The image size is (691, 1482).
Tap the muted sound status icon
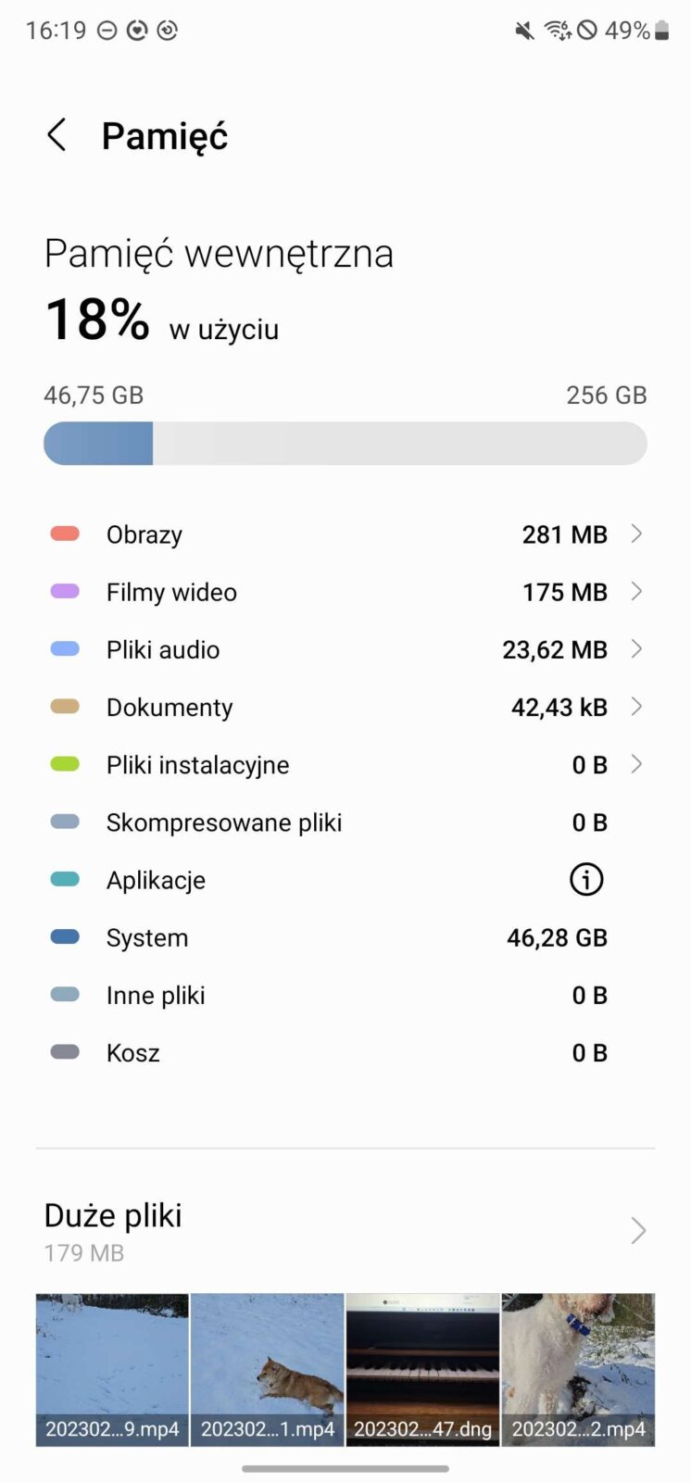(524, 31)
